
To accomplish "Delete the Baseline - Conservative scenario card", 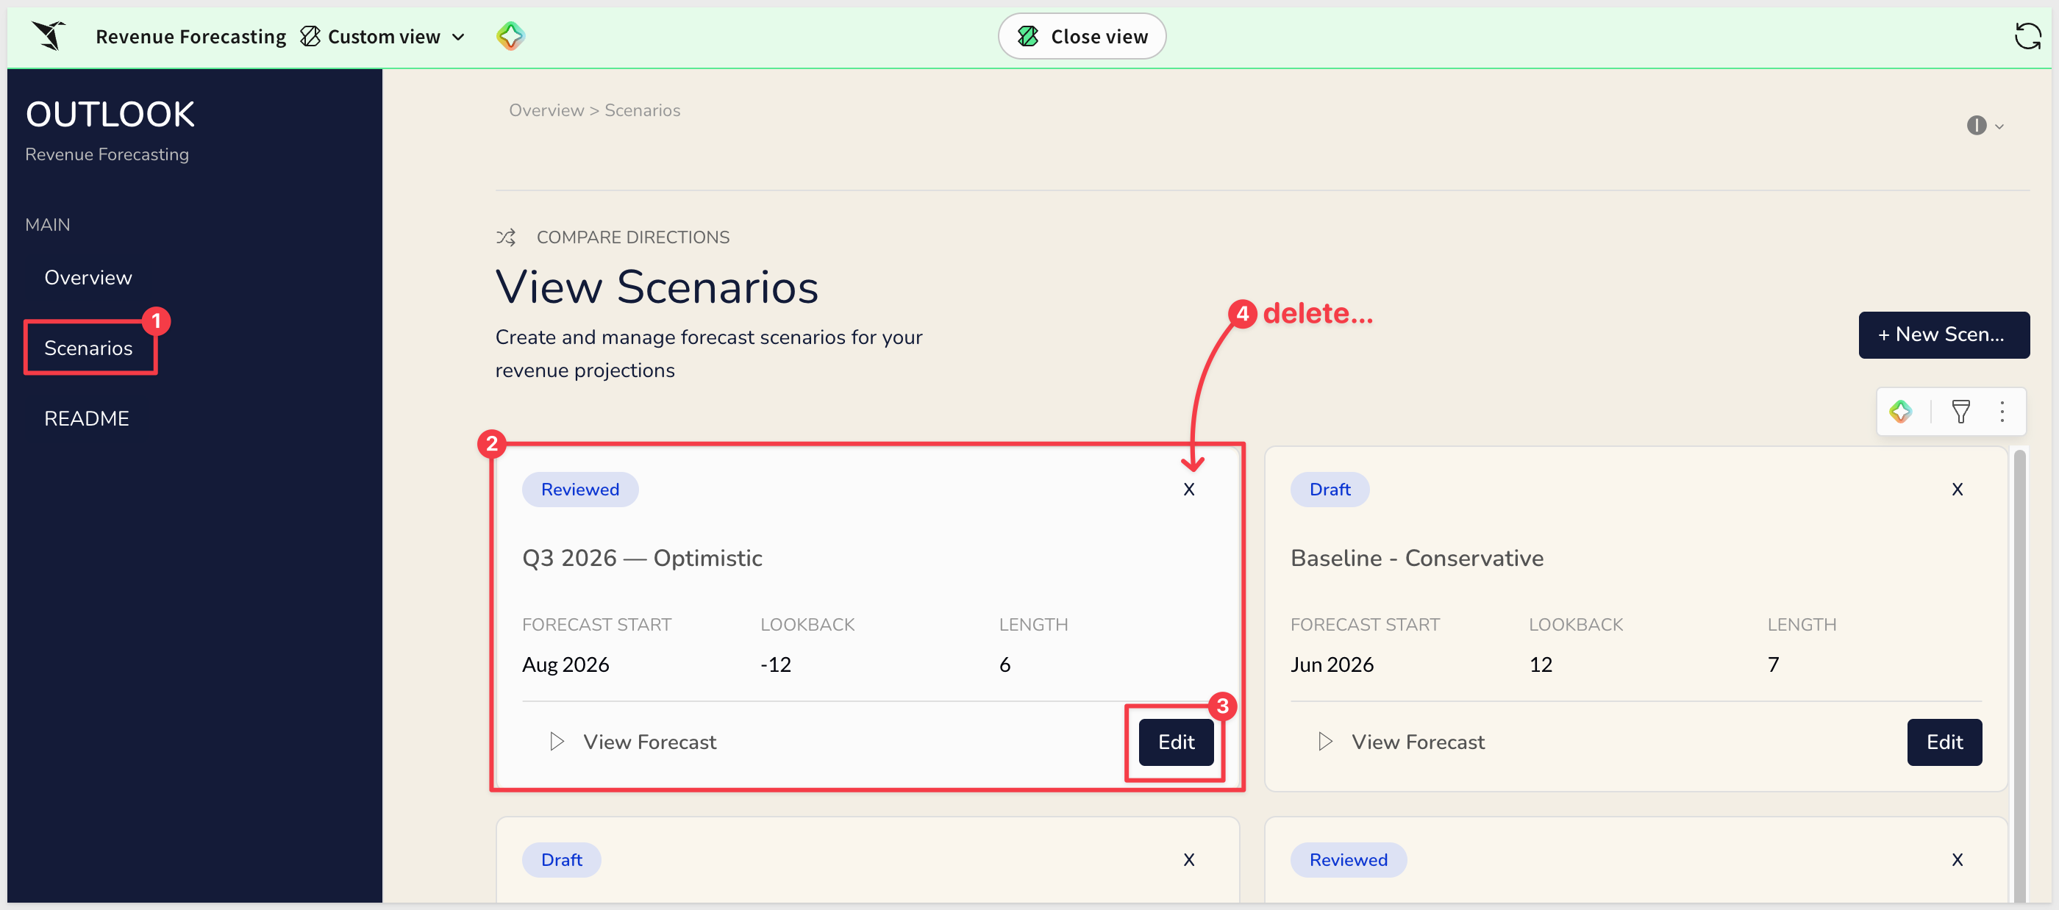I will point(1957,489).
